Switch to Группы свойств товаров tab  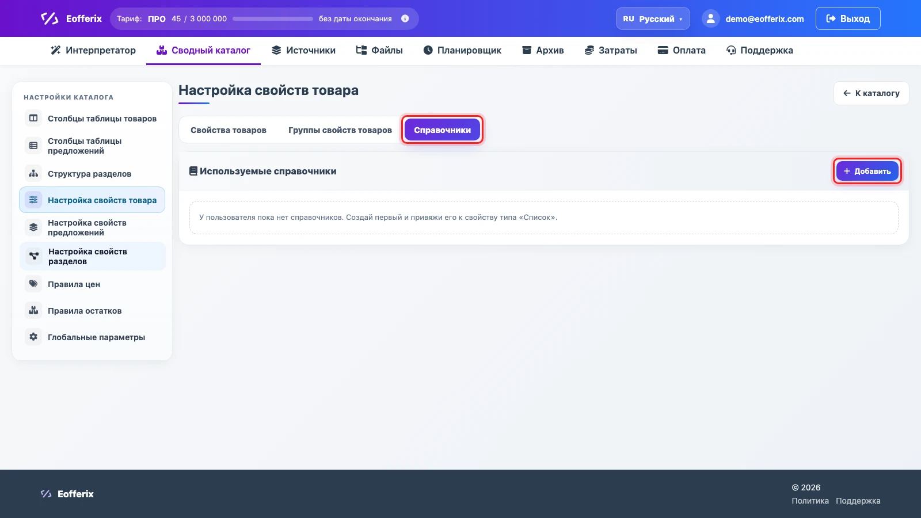click(340, 130)
